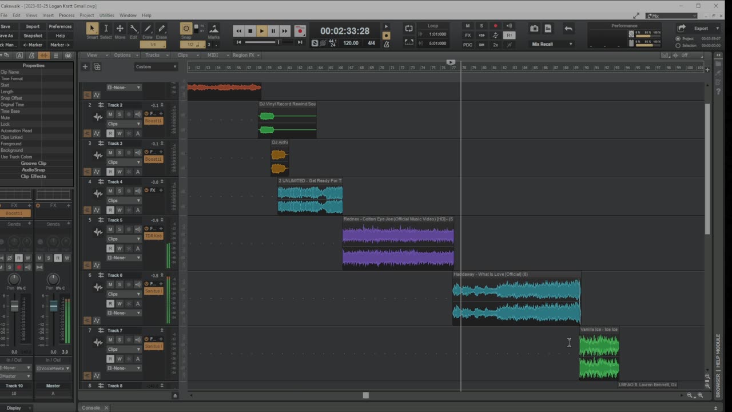Screen dimensions: 732x412
Task: Open the Export share icon
Action: (682, 28)
